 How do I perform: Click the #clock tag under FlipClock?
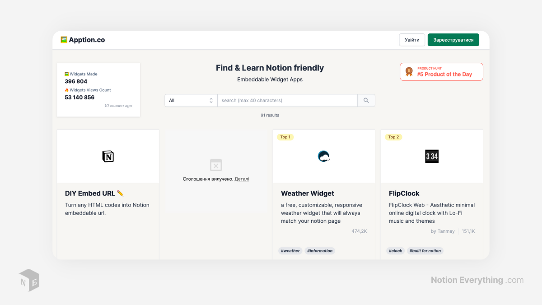click(x=395, y=250)
